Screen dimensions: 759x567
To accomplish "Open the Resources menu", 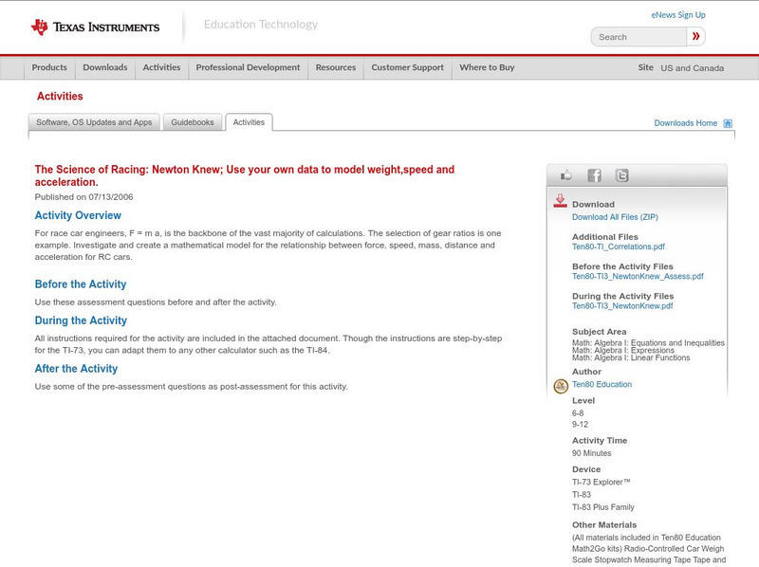I will point(336,67).
